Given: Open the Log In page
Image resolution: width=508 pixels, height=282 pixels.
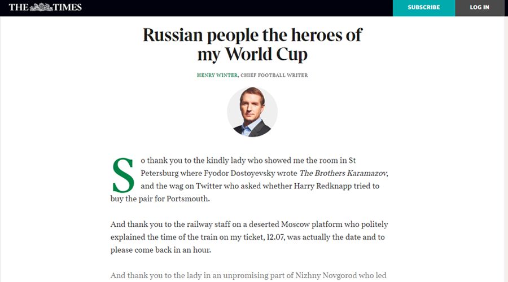Looking at the screenshot, I should 479,7.
